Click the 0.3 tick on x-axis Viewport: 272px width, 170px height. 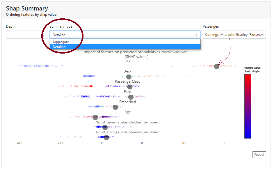tap(225, 143)
